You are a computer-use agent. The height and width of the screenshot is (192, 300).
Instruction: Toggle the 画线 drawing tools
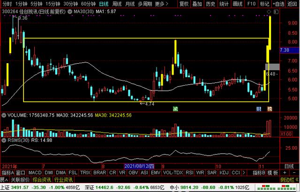(x=238, y=4)
